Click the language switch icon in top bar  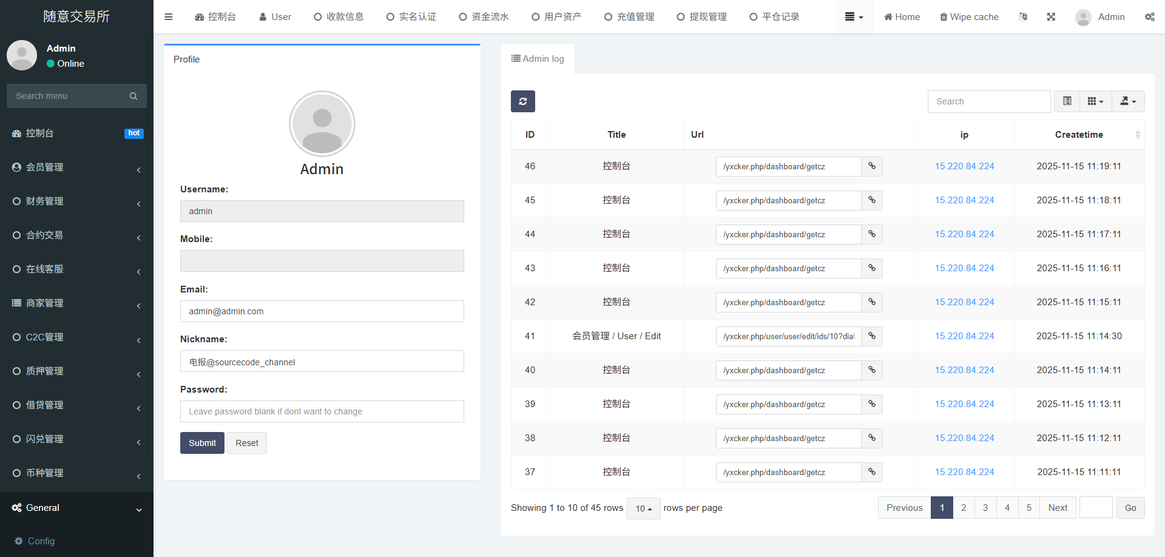(x=1023, y=17)
